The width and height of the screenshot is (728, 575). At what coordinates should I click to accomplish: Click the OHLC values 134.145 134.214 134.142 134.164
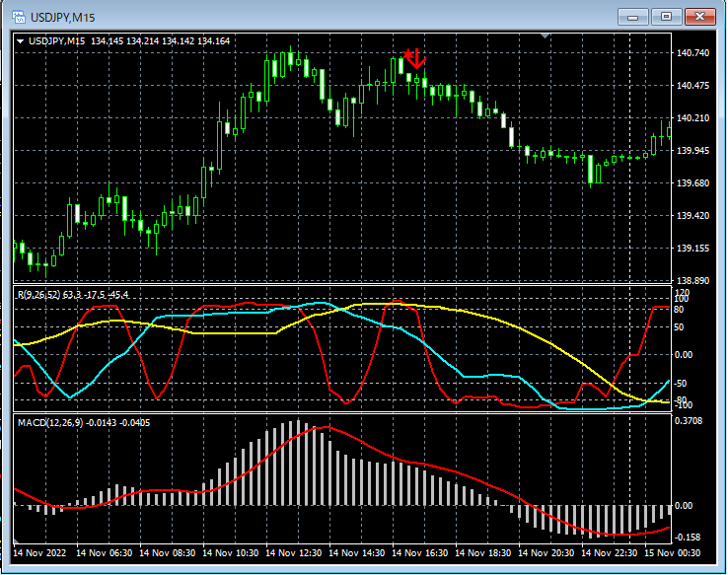pyautogui.click(x=160, y=41)
